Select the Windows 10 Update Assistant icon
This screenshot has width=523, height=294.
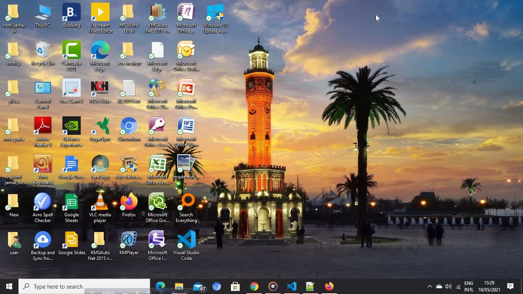coord(215,19)
